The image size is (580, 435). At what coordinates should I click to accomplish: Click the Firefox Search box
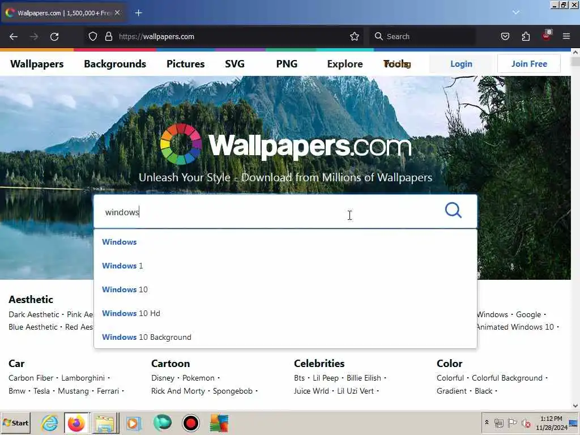[423, 36]
